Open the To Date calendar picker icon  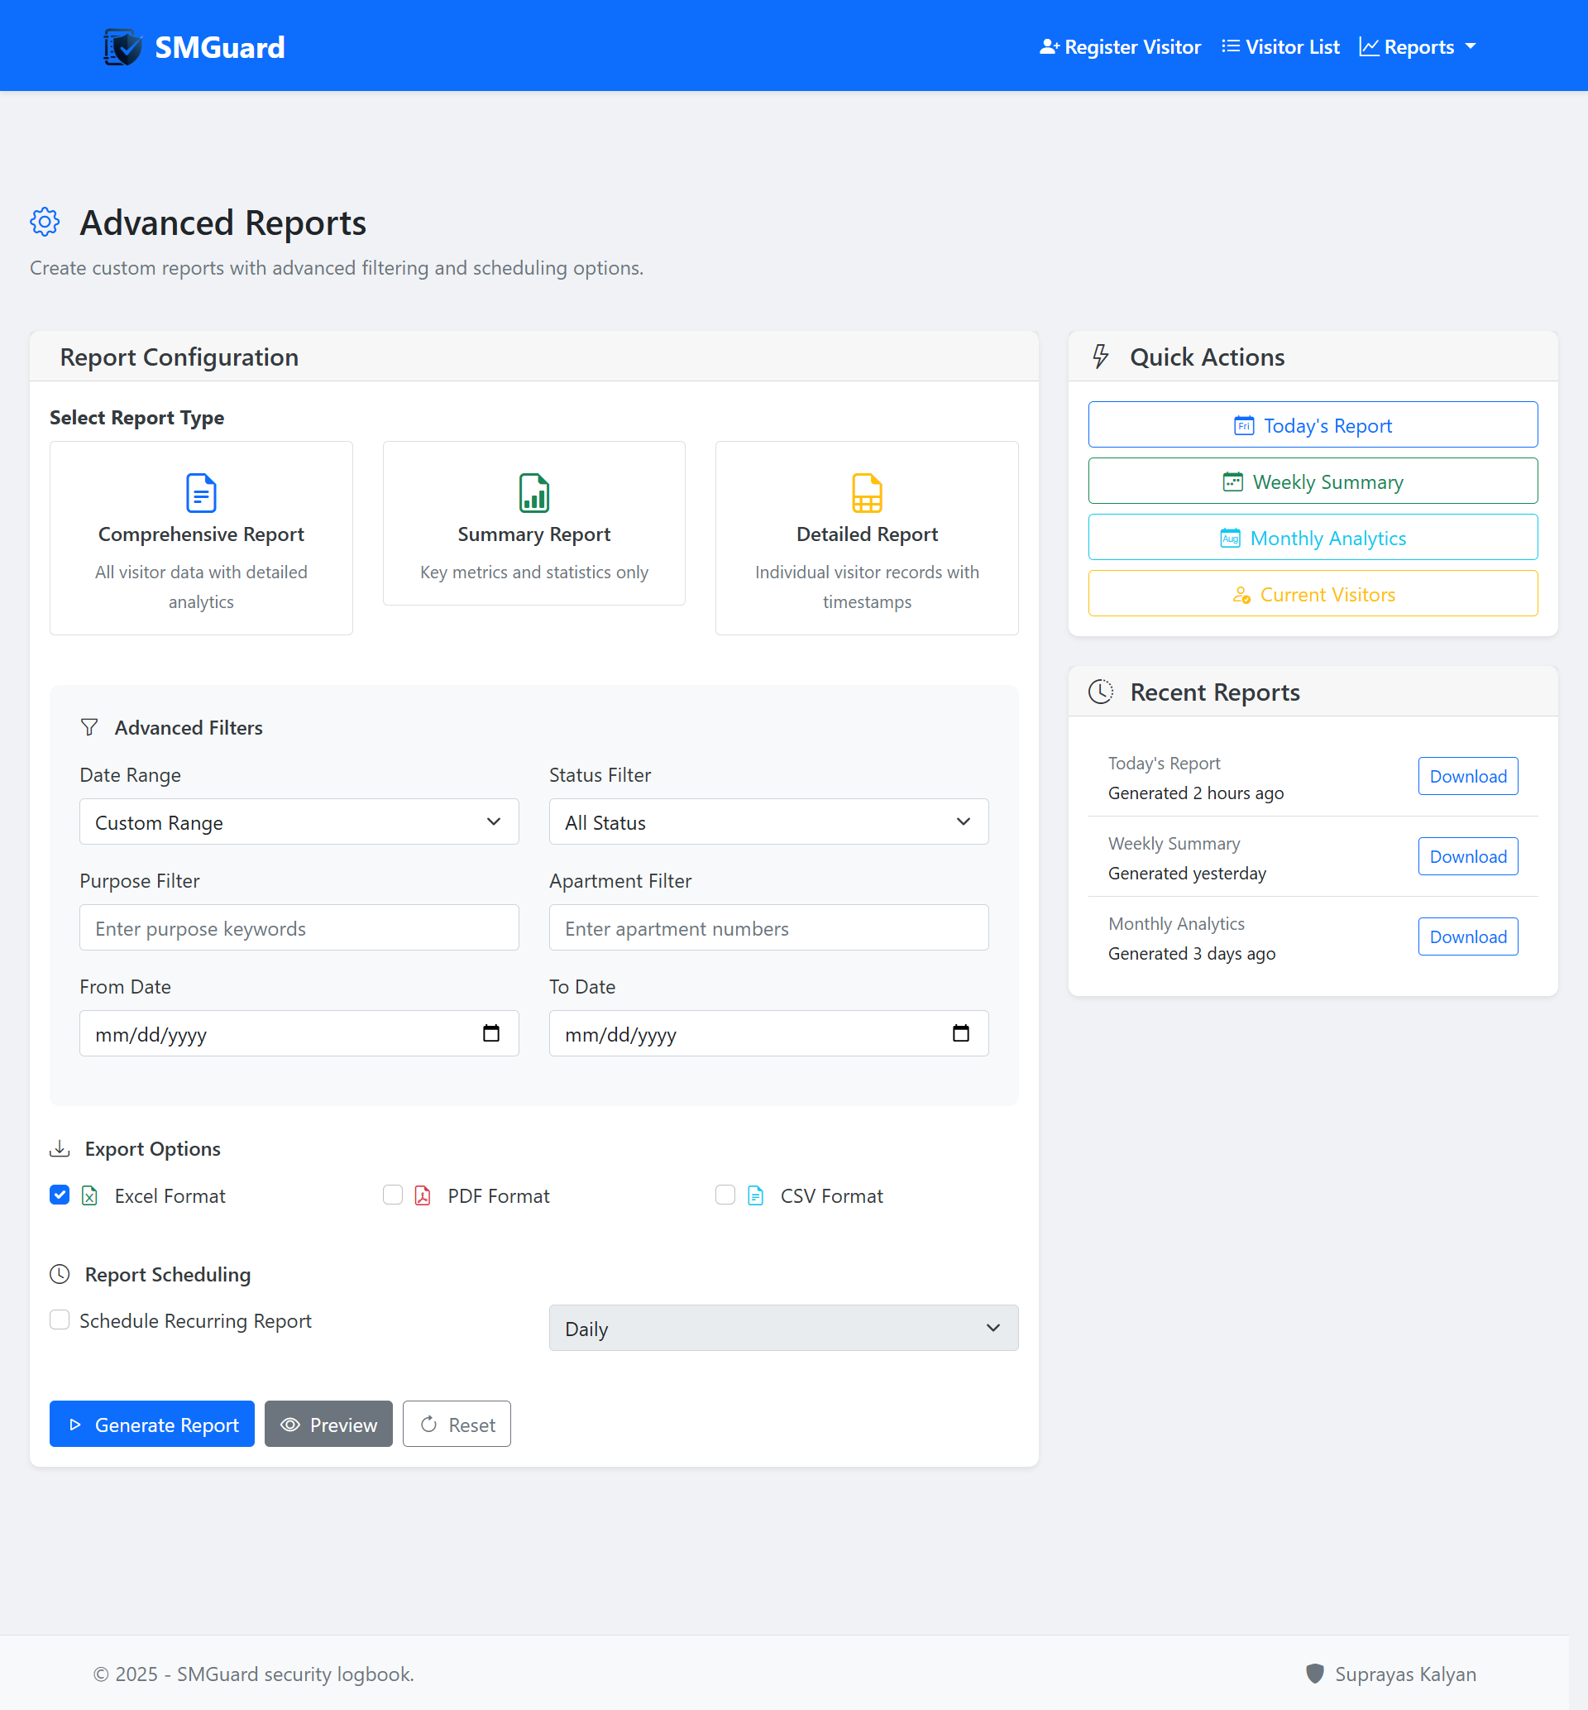960,1033
